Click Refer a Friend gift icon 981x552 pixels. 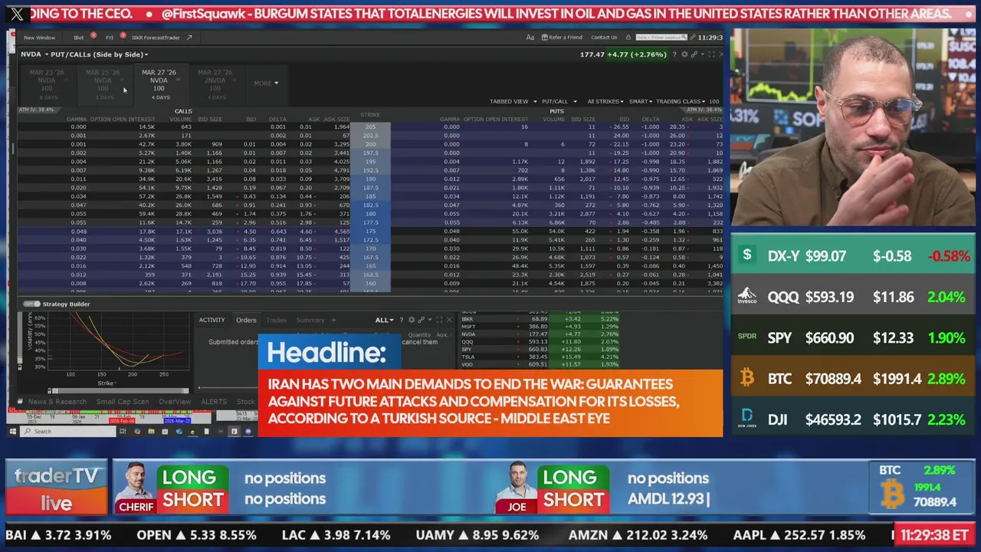click(x=545, y=38)
